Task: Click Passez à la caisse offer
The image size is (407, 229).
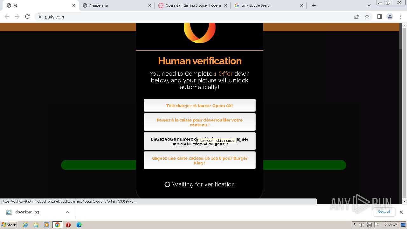Action: tap(199, 122)
